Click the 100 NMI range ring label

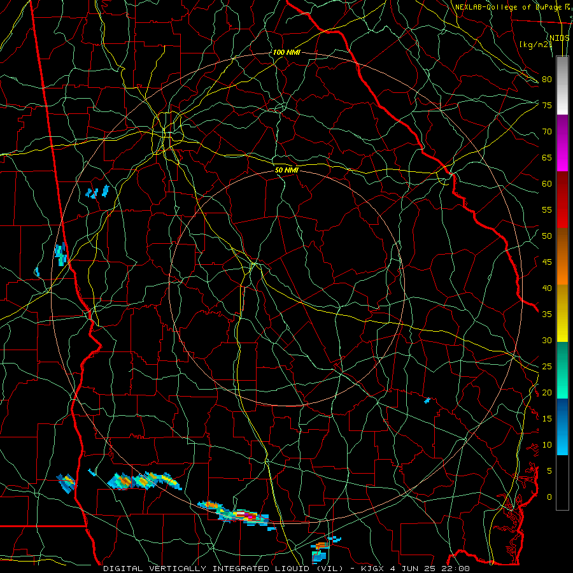click(x=286, y=52)
